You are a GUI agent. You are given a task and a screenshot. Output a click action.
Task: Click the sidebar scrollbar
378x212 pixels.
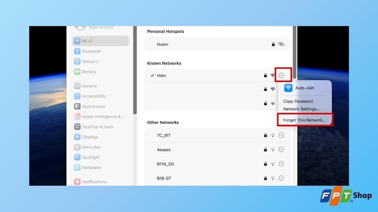135,70
